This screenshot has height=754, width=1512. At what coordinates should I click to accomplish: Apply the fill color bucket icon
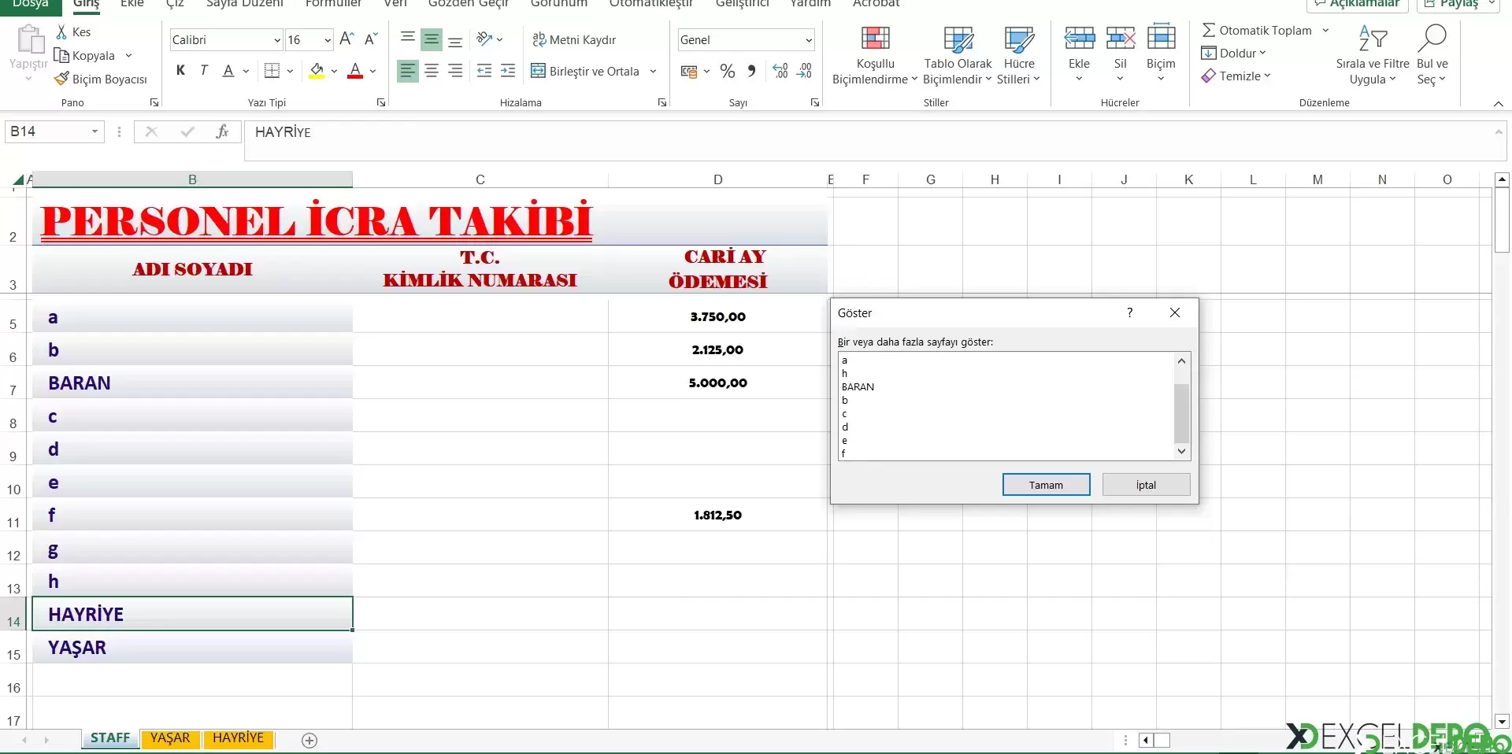(317, 71)
